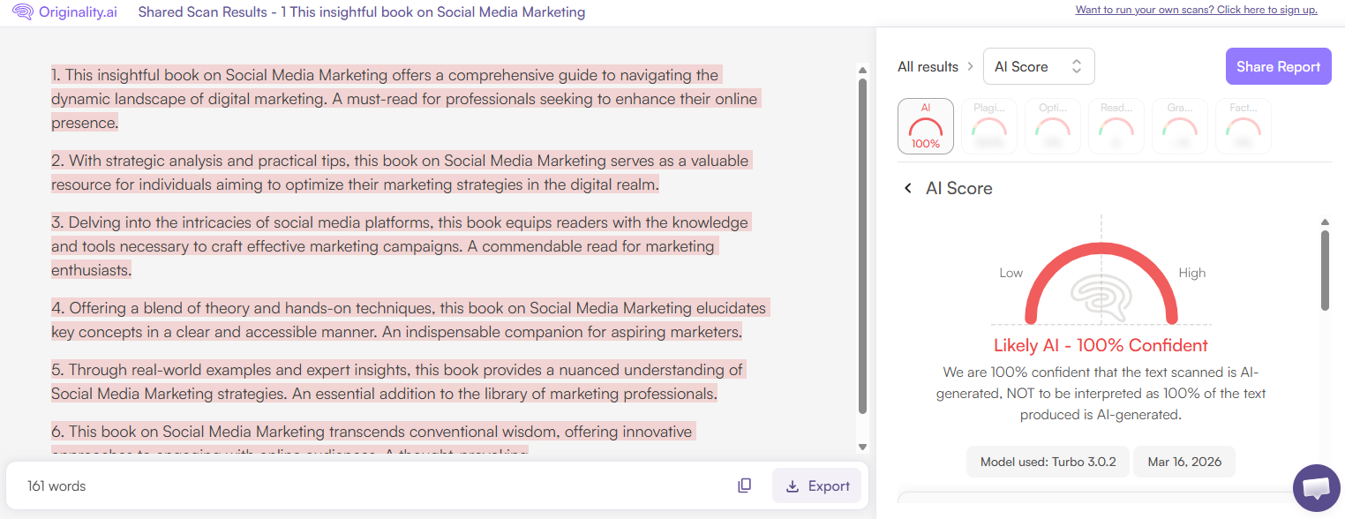Select the AI 100% score tab
1345x519 pixels.
(x=926, y=126)
